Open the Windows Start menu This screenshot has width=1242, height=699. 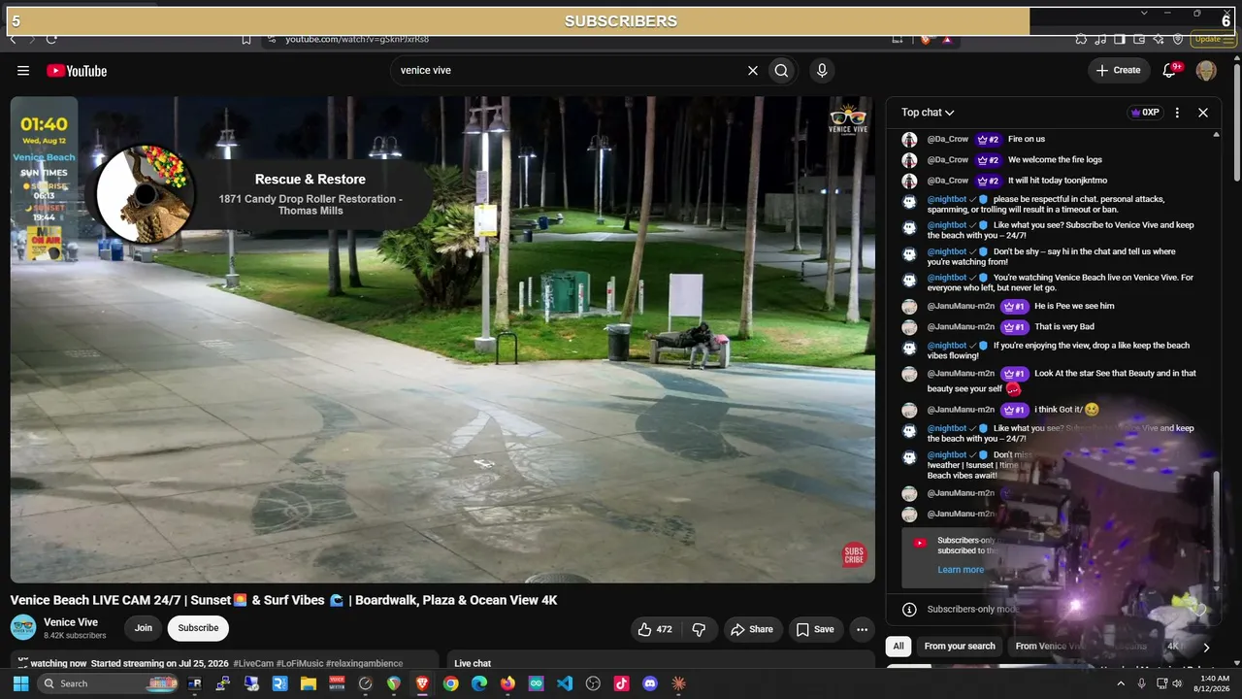(x=20, y=683)
